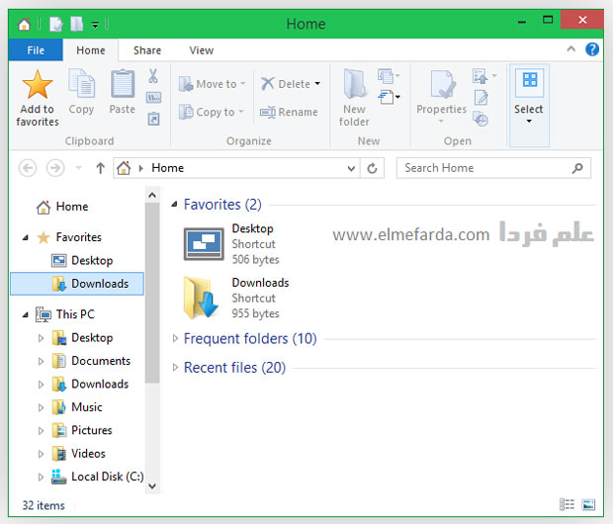Click the Refresh button beside address bar
This screenshot has width=613, height=524.
pyautogui.click(x=373, y=169)
